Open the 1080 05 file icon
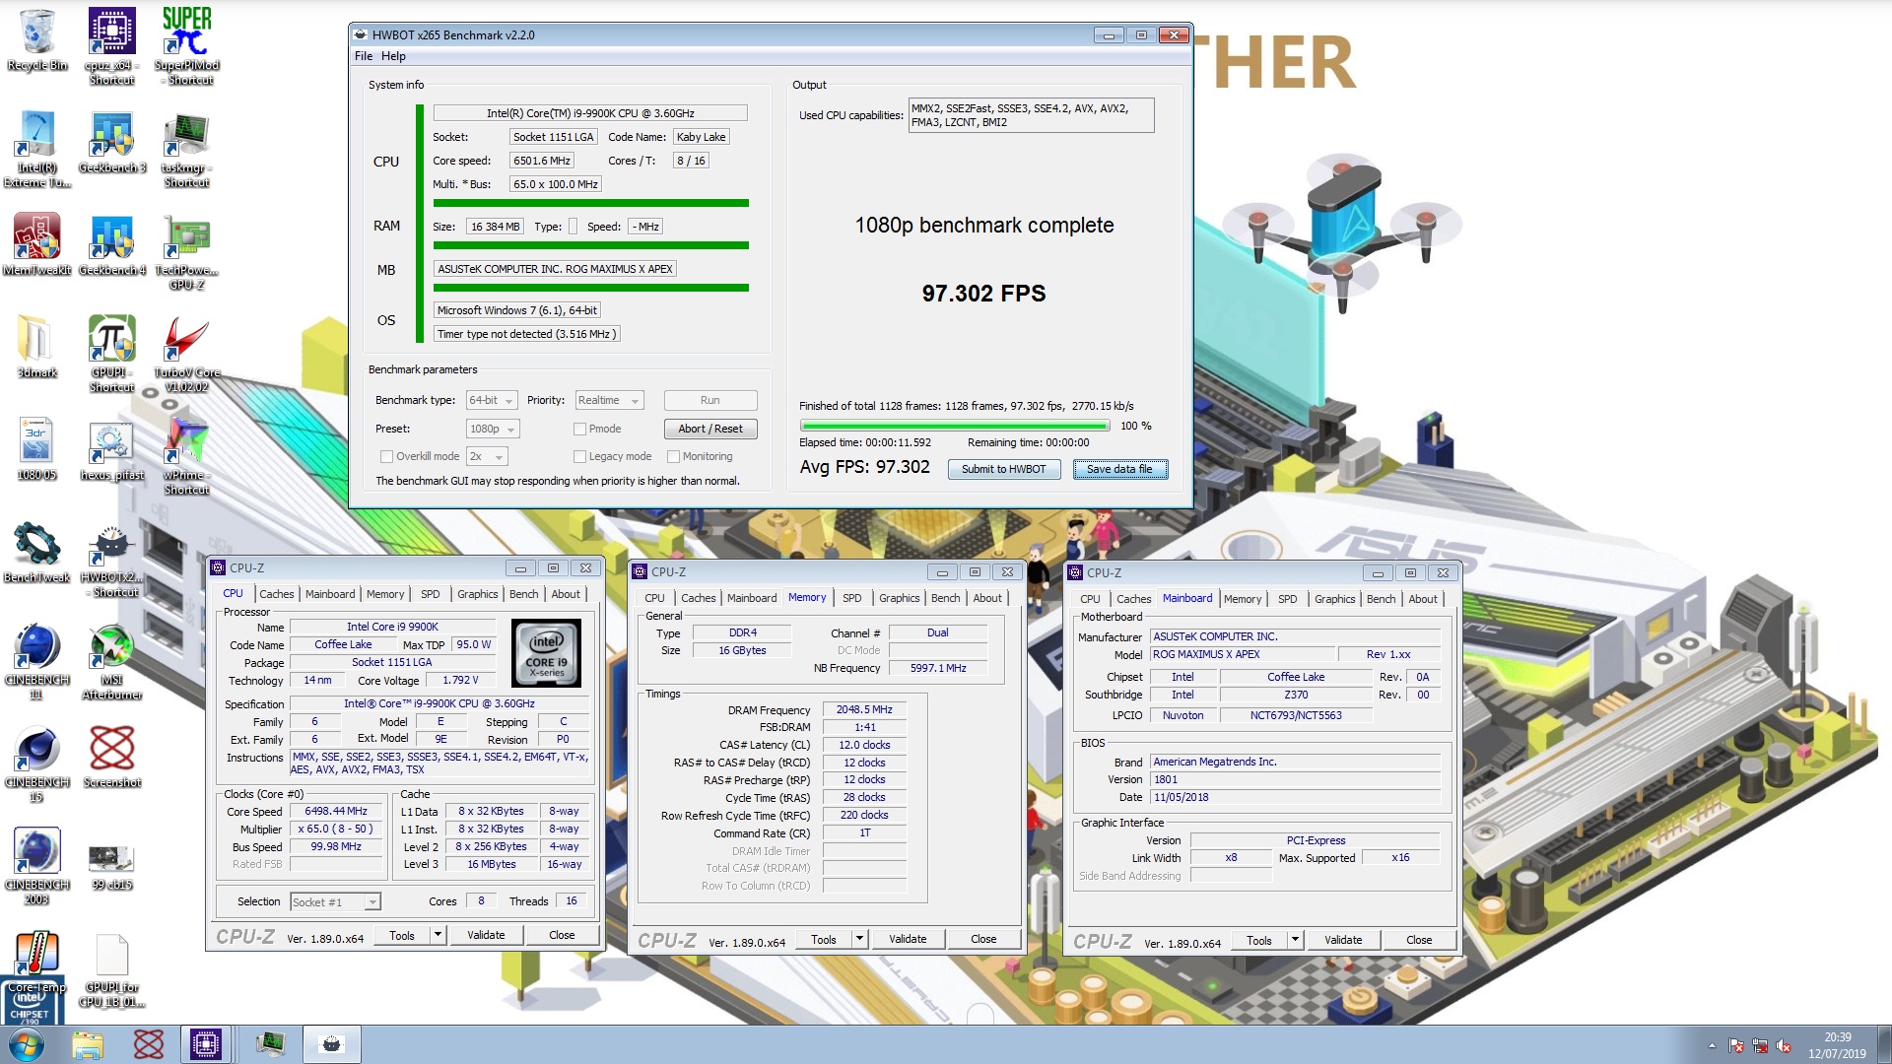The height and width of the screenshot is (1064, 1892). pos(36,449)
